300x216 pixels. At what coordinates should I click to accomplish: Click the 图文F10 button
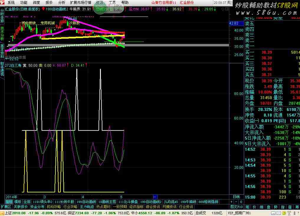(x=236, y=207)
